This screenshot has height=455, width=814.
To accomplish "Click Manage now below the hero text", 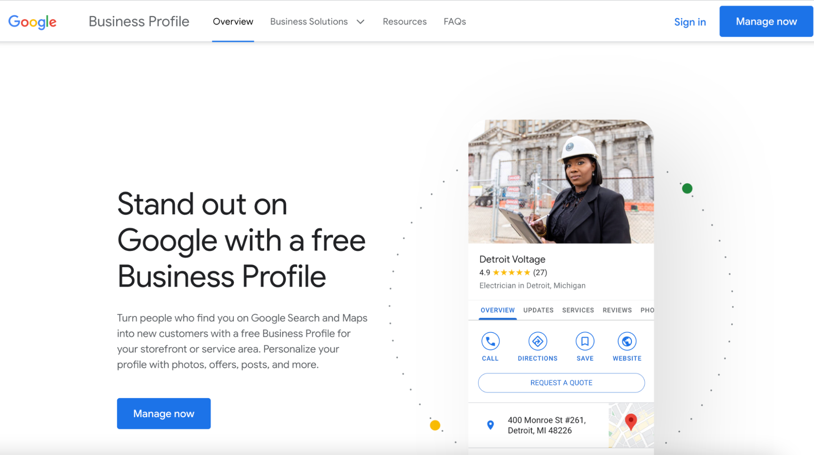I will tap(164, 413).
